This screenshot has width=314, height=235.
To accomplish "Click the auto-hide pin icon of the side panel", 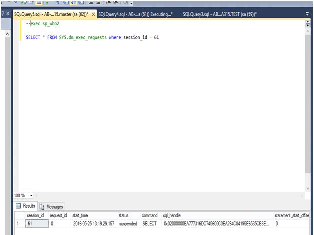I will point(2,14).
